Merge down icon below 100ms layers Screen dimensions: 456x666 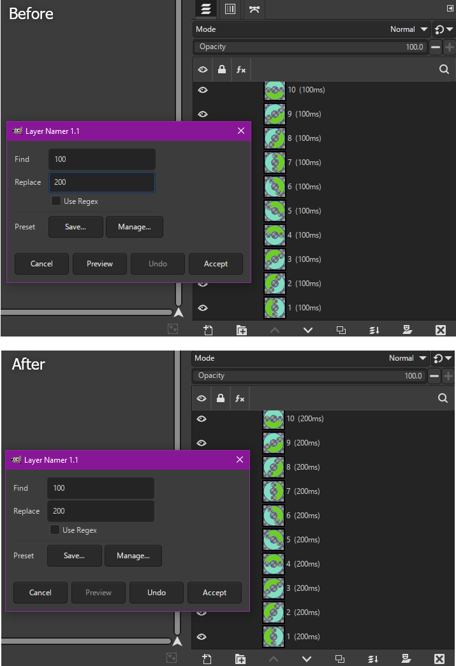point(374,330)
